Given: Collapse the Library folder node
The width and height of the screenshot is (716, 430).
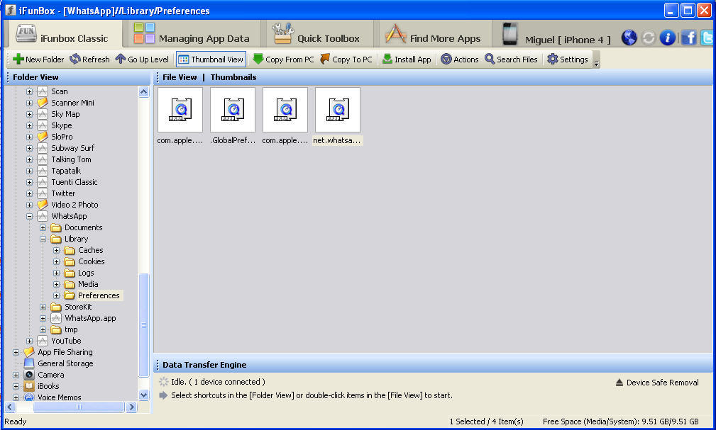Looking at the screenshot, I should [43, 239].
